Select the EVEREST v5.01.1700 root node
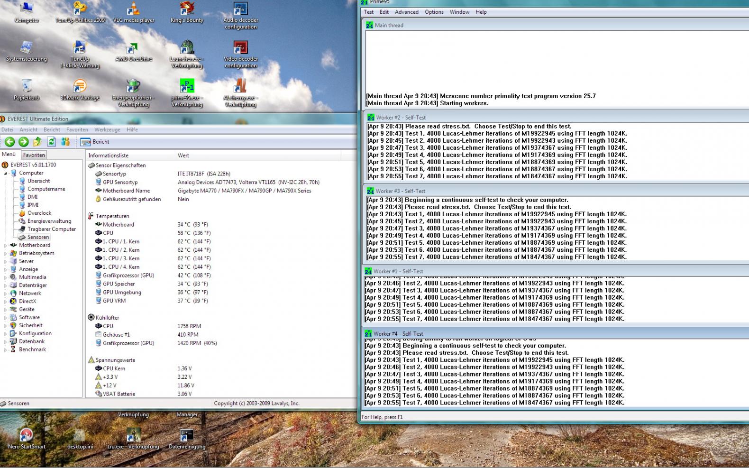This screenshot has width=749, height=468. click(33, 165)
